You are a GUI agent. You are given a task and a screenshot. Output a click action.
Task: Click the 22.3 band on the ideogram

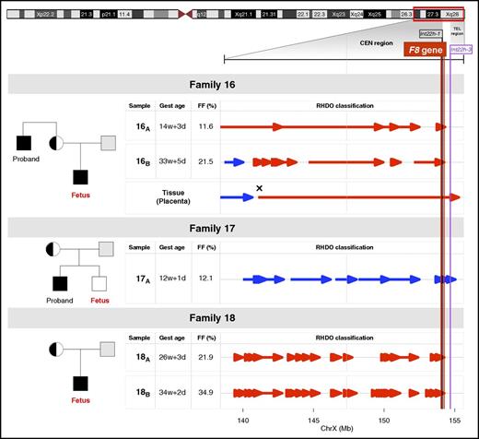tap(320, 14)
